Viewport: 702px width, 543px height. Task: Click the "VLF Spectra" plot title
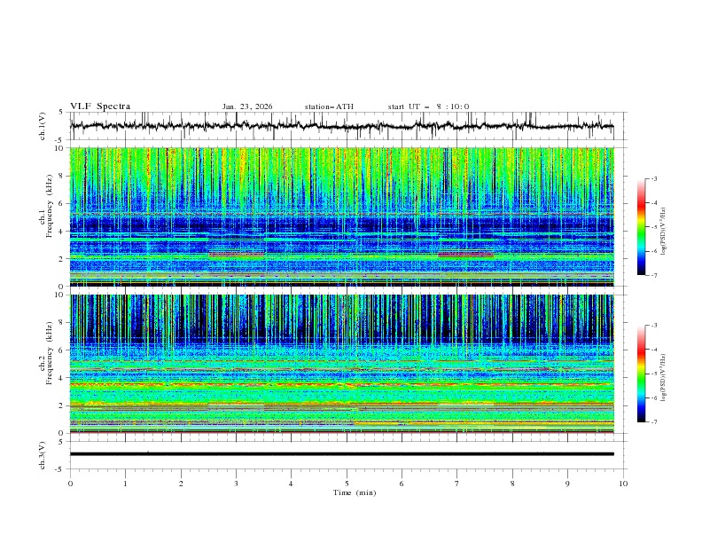(100, 106)
